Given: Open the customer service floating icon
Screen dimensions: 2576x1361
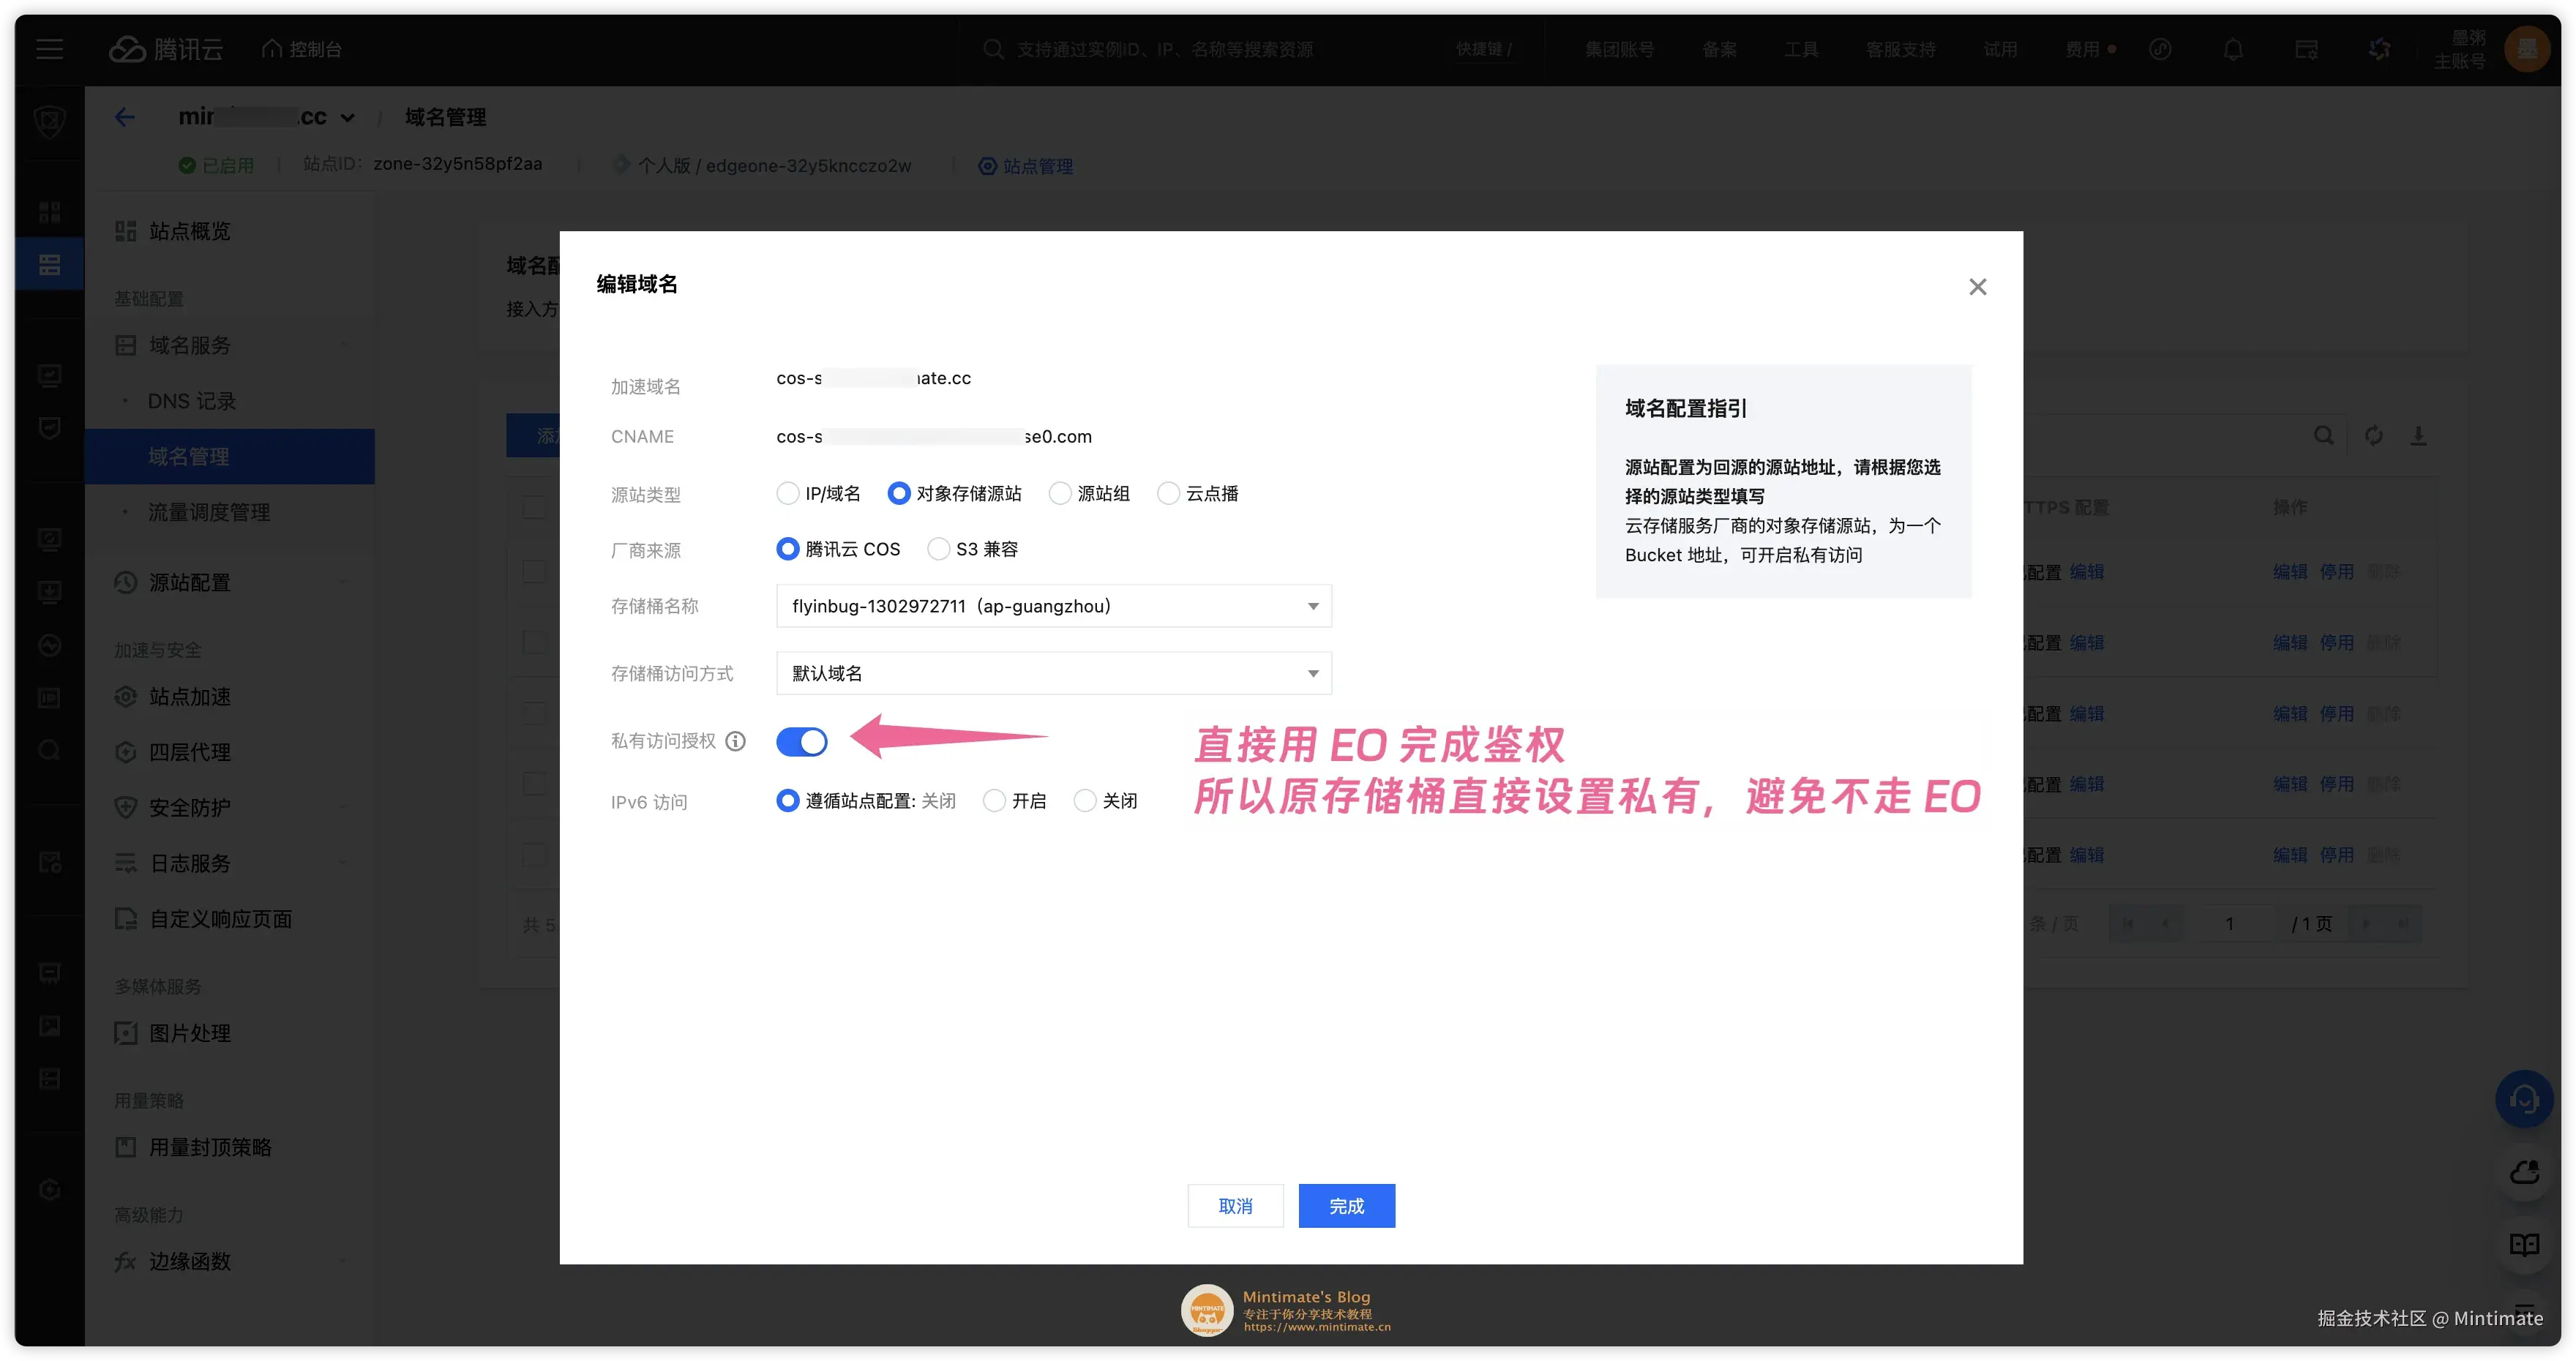Looking at the screenshot, I should (x=2525, y=1099).
